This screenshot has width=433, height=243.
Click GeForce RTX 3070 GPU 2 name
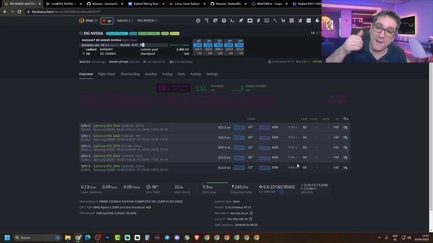(107, 146)
